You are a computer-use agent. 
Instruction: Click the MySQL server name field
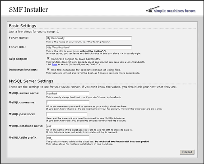click(68, 94)
